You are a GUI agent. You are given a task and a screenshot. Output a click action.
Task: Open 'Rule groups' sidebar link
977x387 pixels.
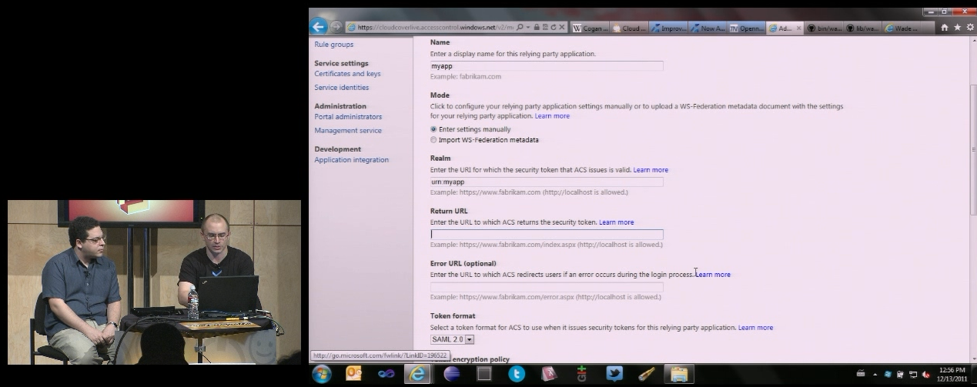pos(334,45)
